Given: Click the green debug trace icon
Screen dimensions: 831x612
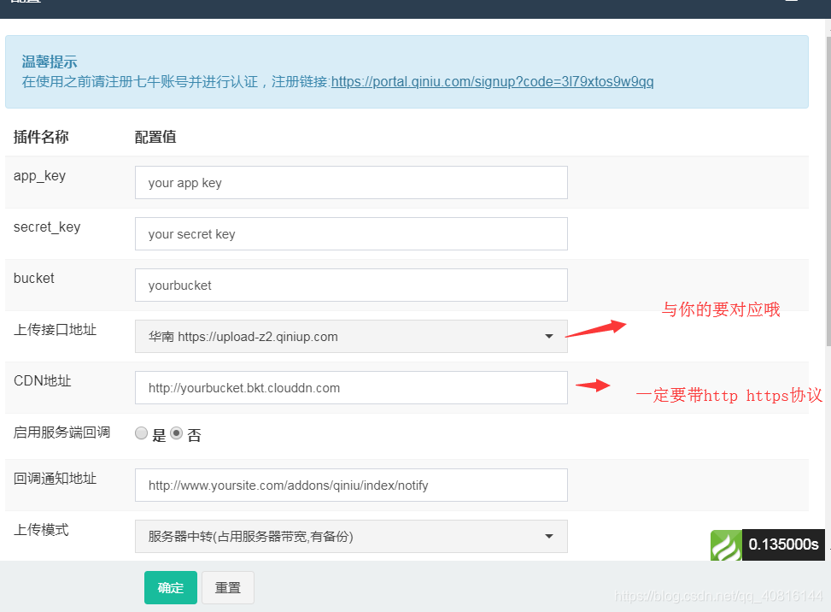Looking at the screenshot, I should pos(726,545).
